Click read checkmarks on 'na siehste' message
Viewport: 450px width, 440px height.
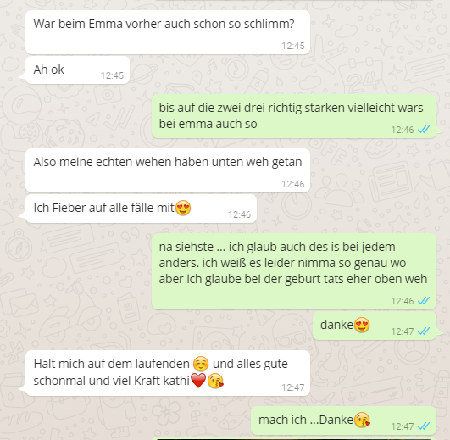(x=424, y=301)
